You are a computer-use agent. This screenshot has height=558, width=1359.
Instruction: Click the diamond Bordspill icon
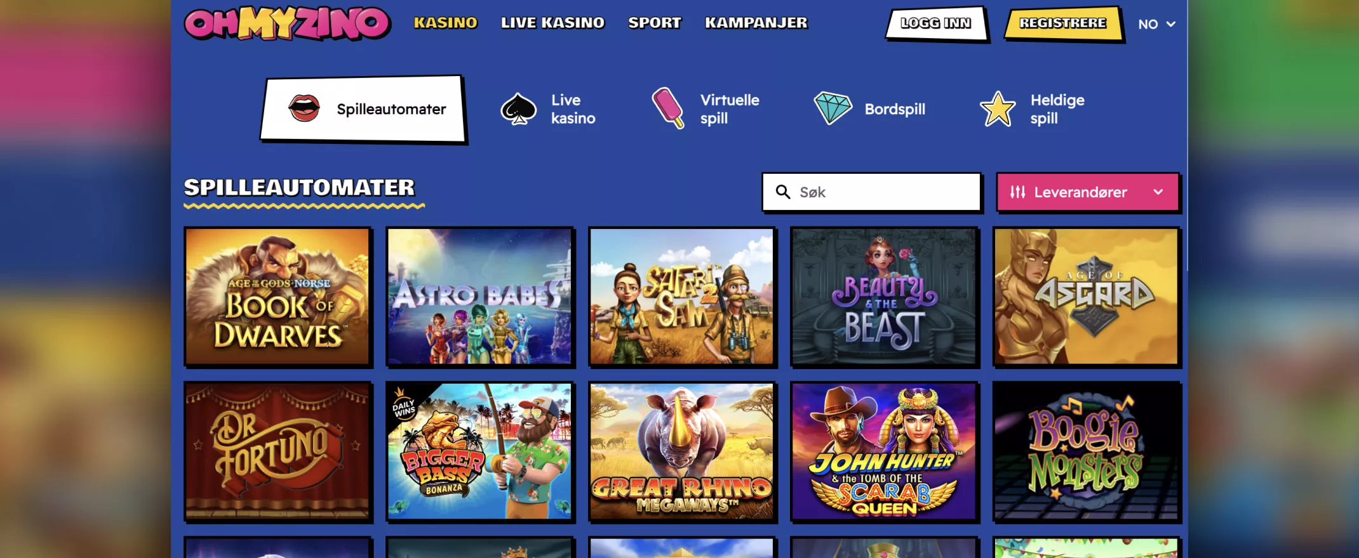pos(833,108)
